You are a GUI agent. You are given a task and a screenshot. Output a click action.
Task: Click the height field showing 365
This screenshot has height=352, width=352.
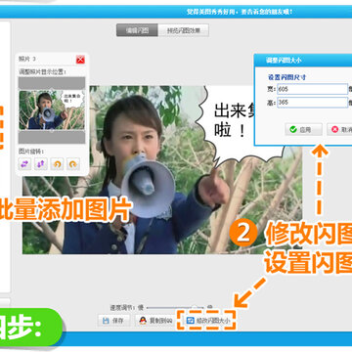point(313,103)
